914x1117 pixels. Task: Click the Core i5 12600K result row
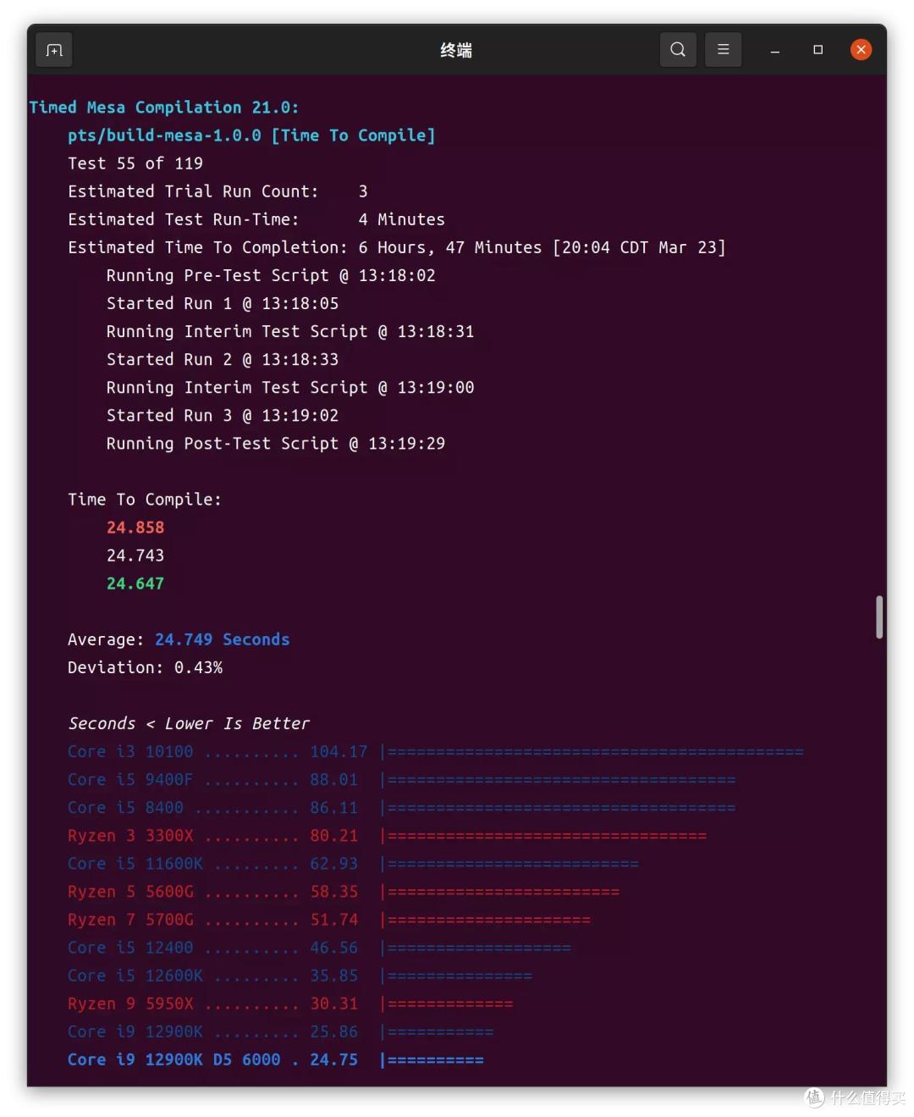click(300, 975)
